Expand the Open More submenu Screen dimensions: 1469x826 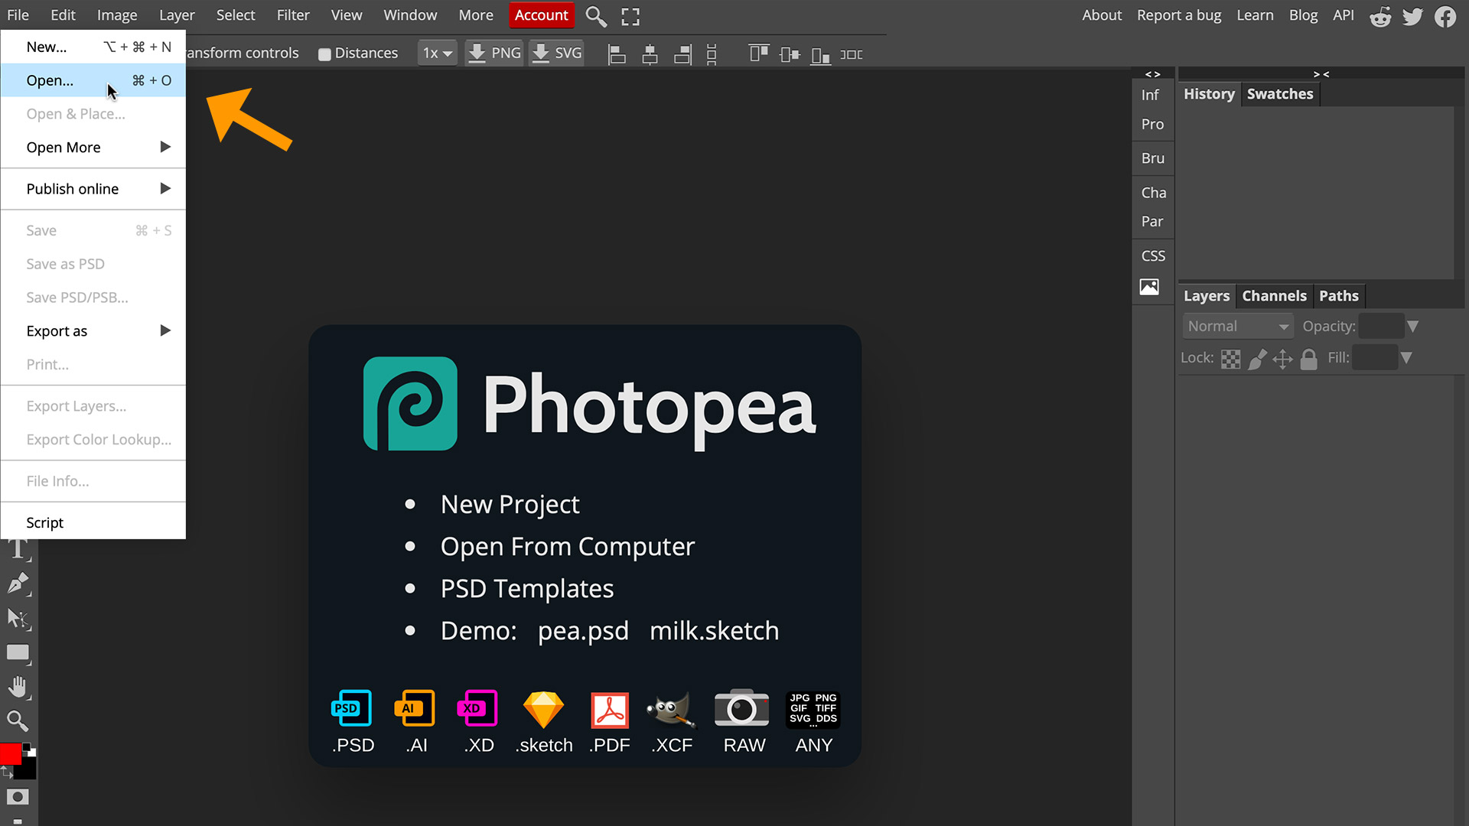pyautogui.click(x=93, y=148)
